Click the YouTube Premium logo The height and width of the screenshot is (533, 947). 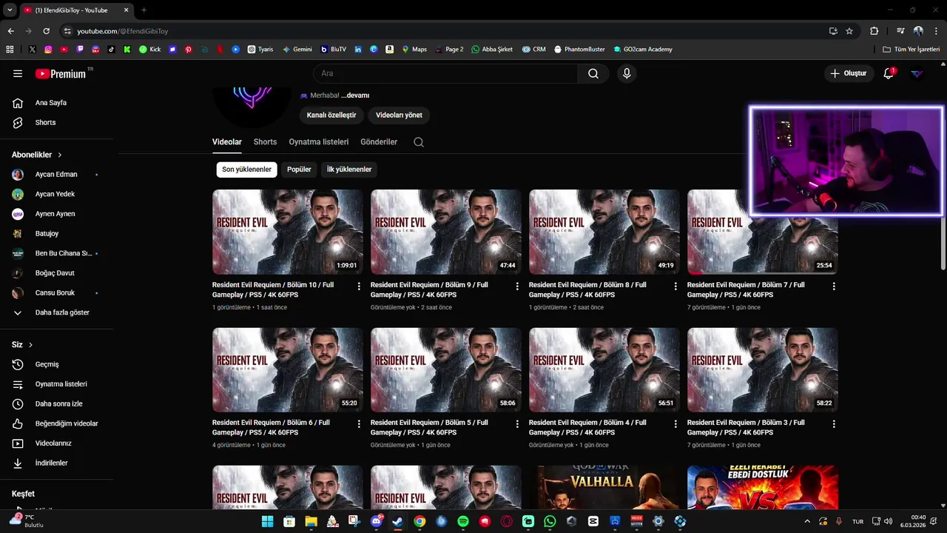click(x=62, y=73)
